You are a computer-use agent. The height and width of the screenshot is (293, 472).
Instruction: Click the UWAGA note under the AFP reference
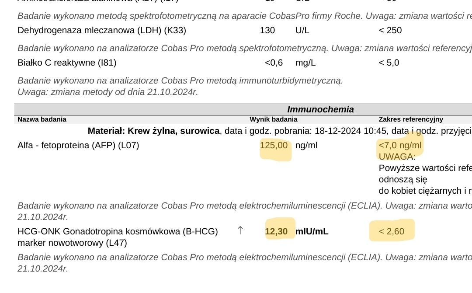coord(397,157)
